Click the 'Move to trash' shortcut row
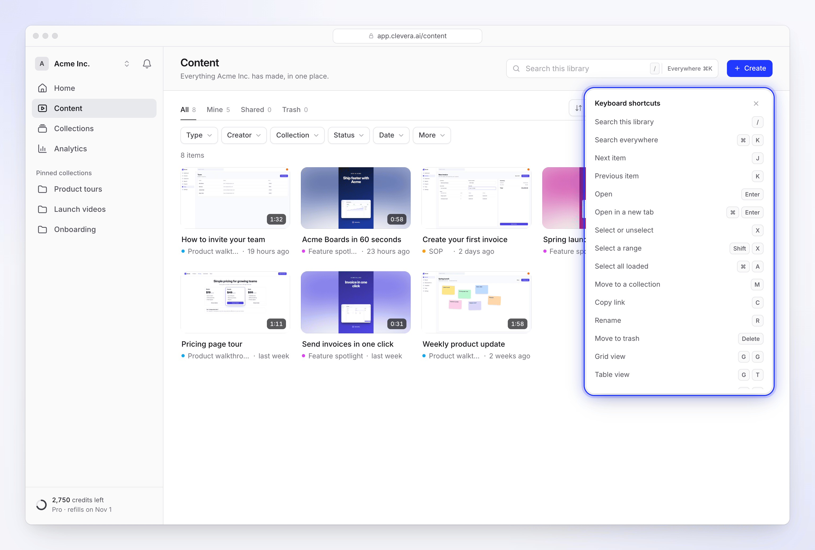The height and width of the screenshot is (550, 815). (x=679, y=338)
